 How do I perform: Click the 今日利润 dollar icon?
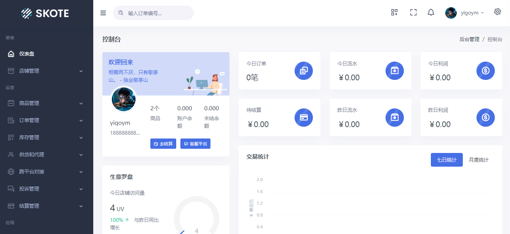pyautogui.click(x=485, y=71)
